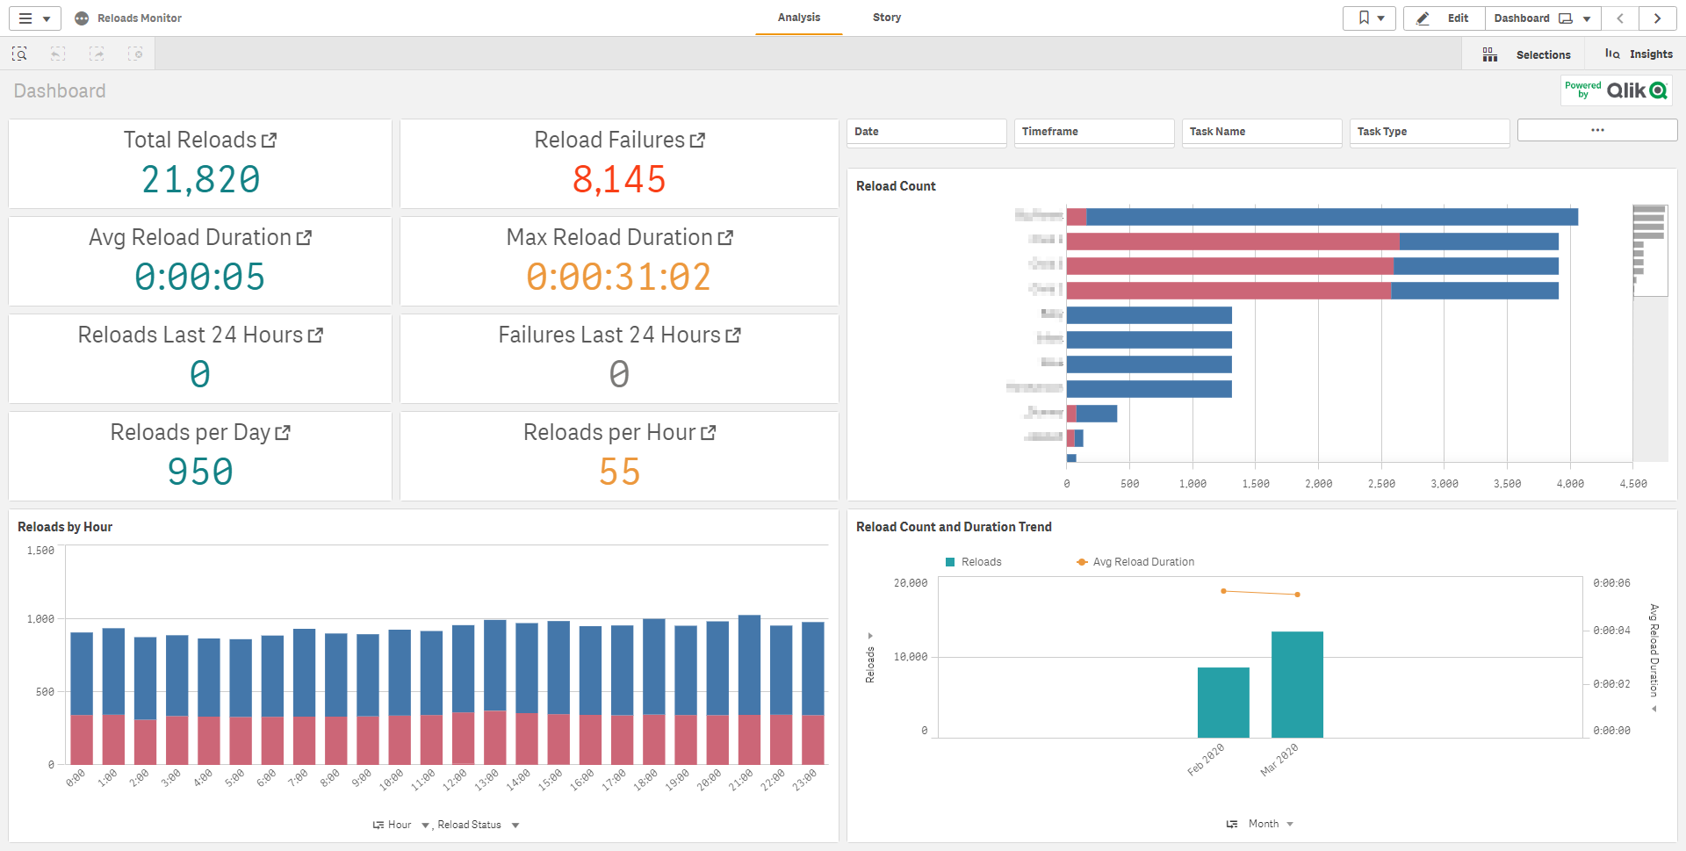Click the Reload Count mini chart scrollbar
Screen dimensions: 1686x851
pyautogui.click(x=1649, y=250)
